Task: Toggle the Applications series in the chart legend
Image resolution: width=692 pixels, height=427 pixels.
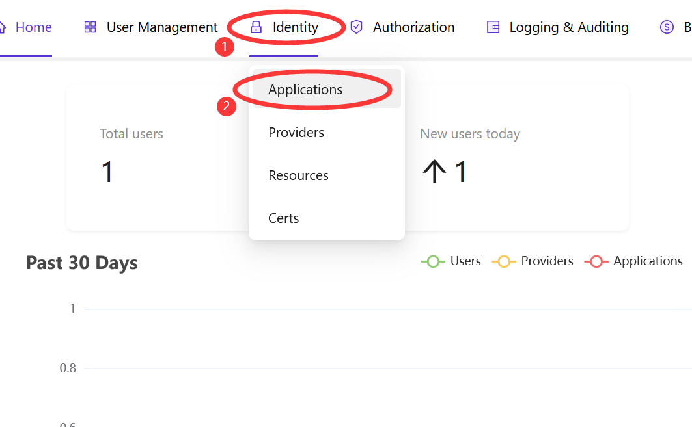Action: coord(647,261)
